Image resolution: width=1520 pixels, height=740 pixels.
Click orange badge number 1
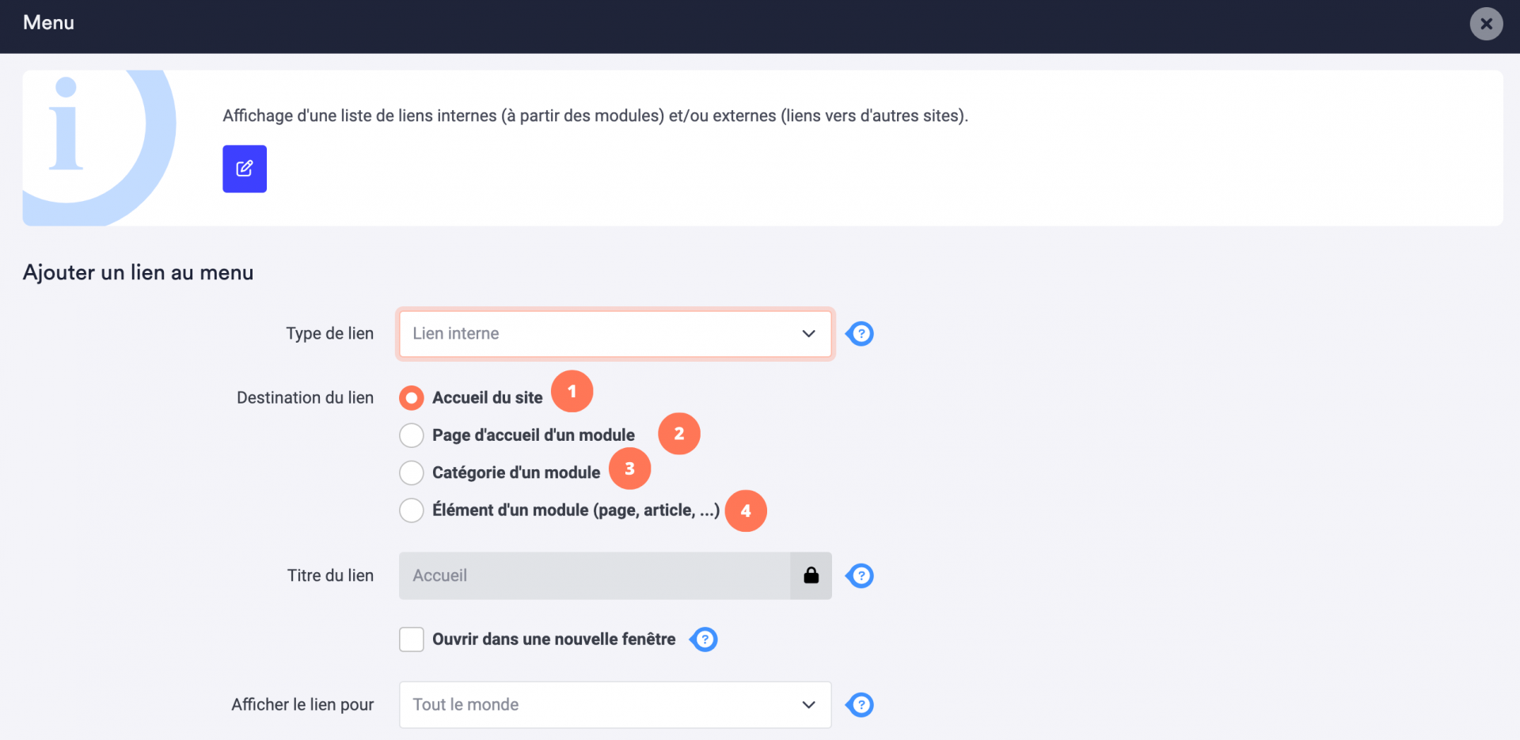572,391
